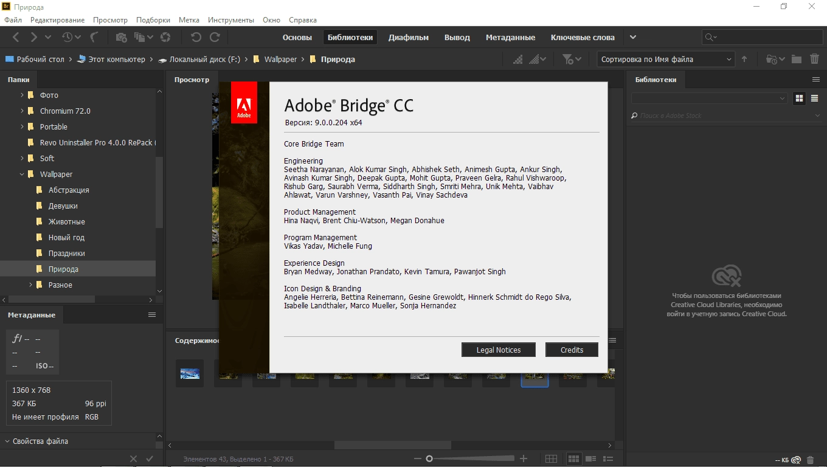Go to Рабочий стол in path bar
This screenshot has height=467, width=827.
(x=35, y=59)
